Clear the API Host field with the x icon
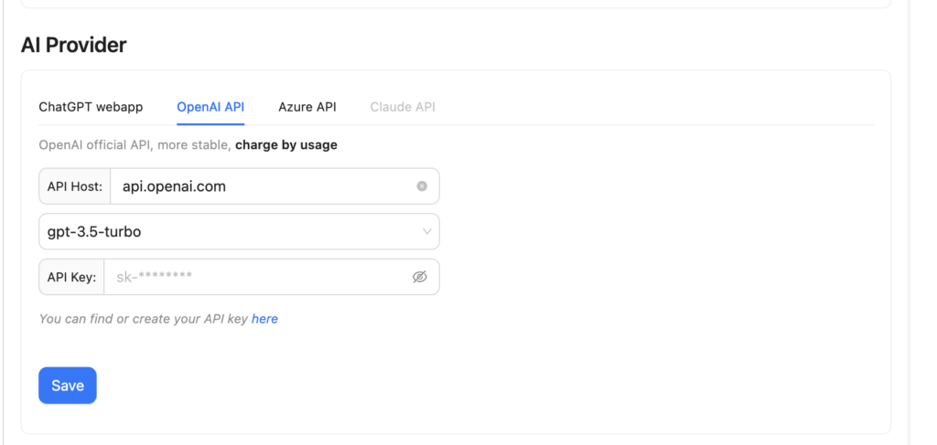 click(x=422, y=186)
